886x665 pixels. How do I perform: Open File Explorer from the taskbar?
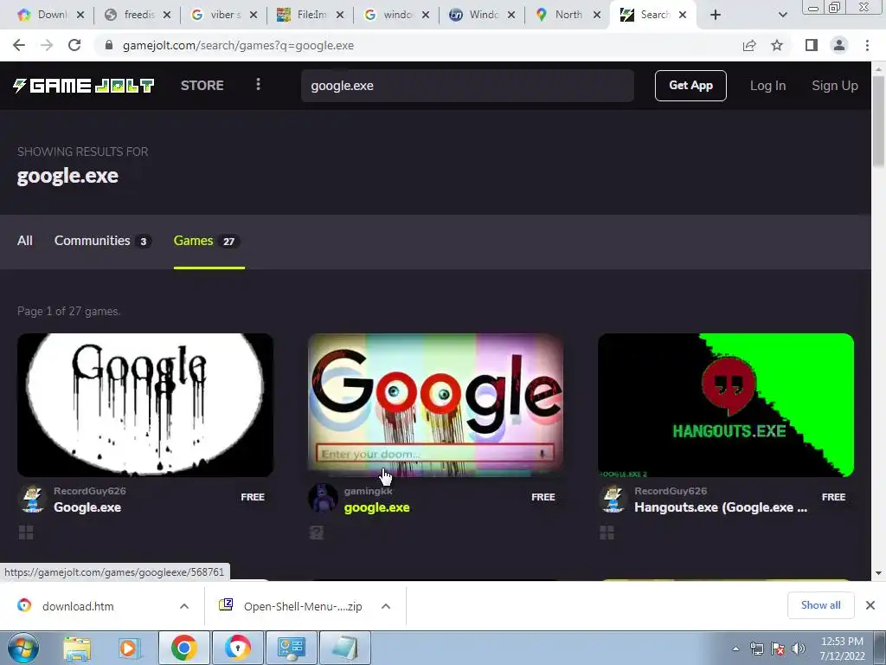click(77, 648)
